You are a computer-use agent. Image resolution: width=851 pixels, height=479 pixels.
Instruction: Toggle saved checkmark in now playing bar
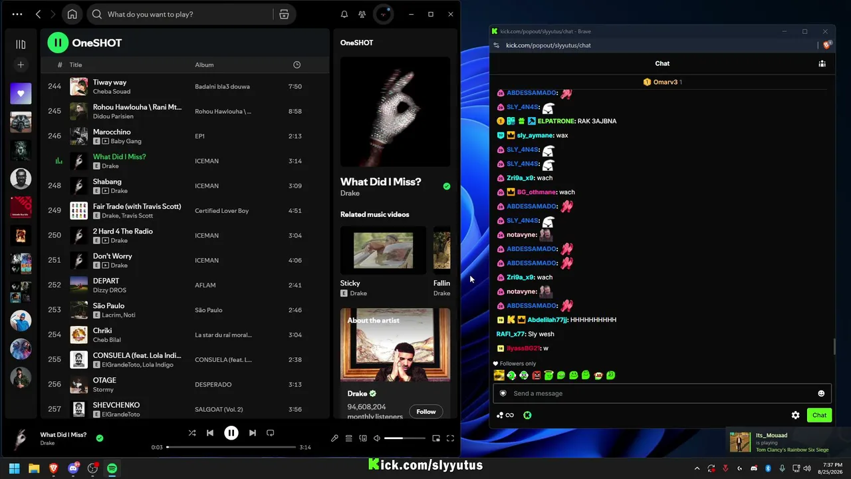[x=100, y=438]
